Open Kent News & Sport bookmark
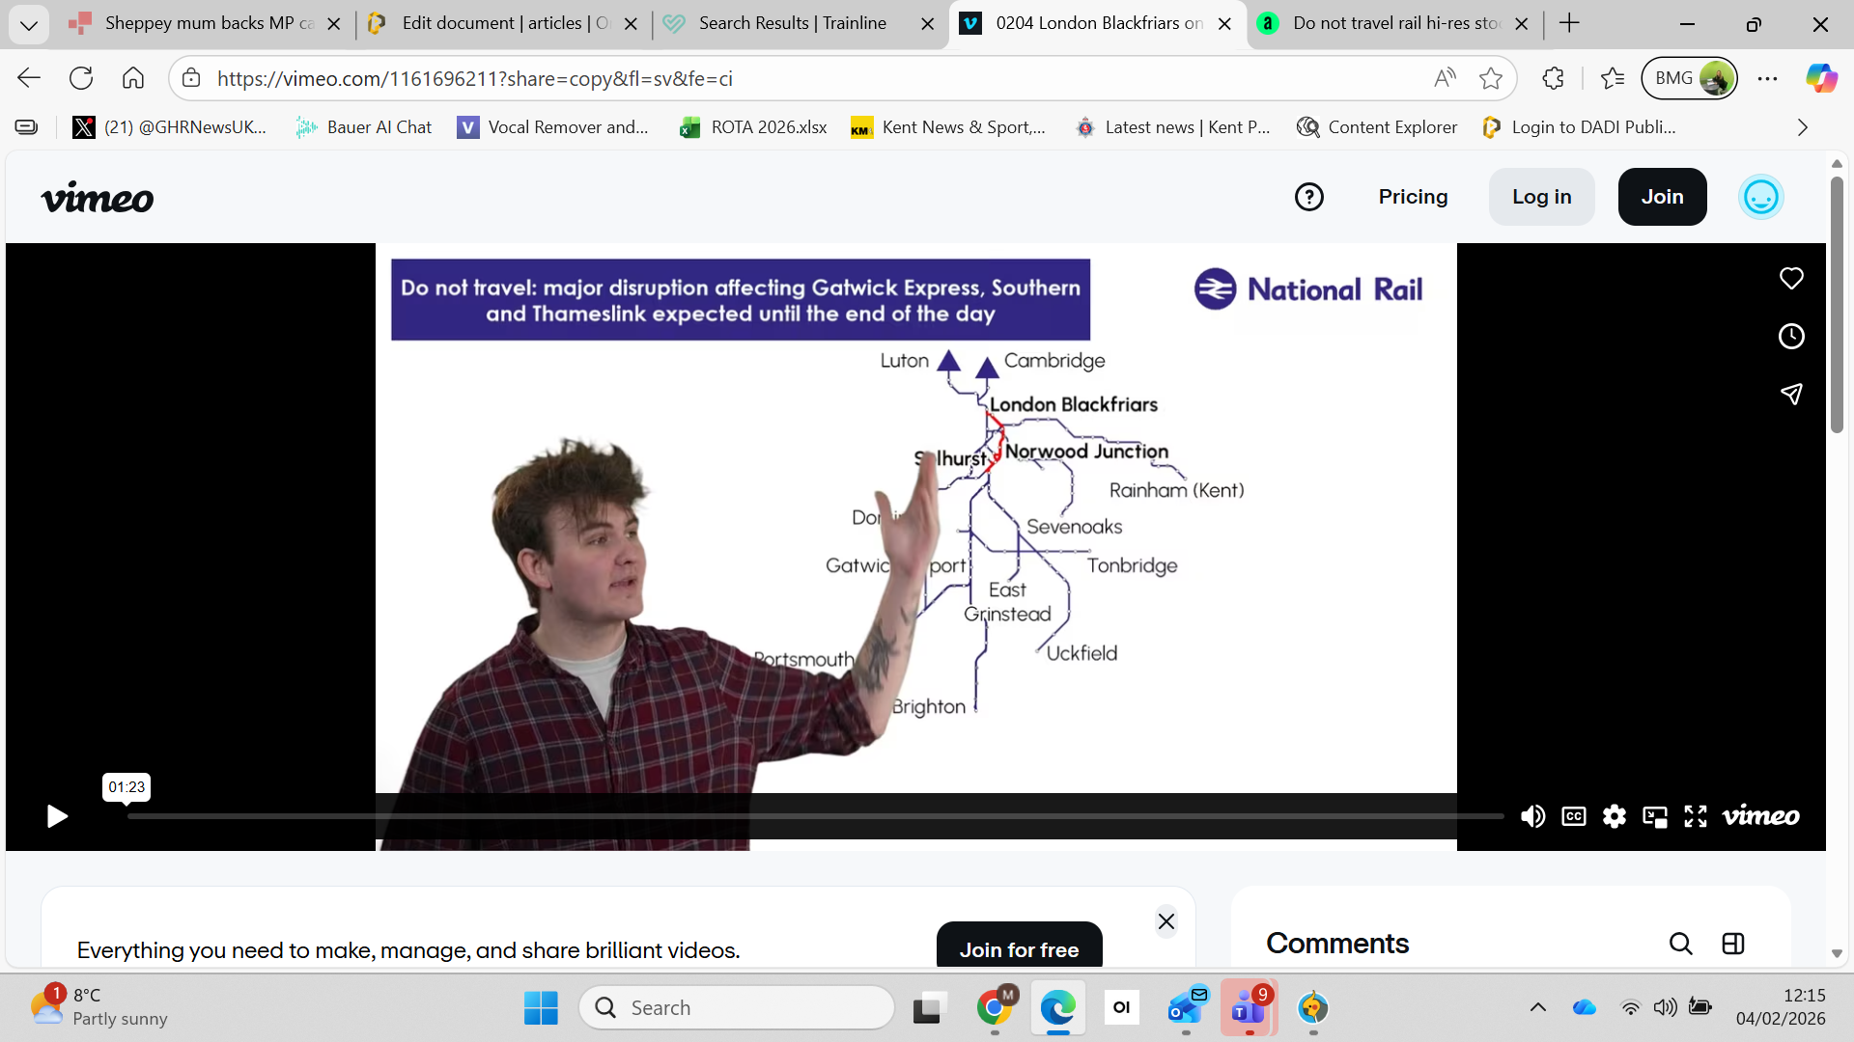The image size is (1854, 1042). click(x=949, y=127)
